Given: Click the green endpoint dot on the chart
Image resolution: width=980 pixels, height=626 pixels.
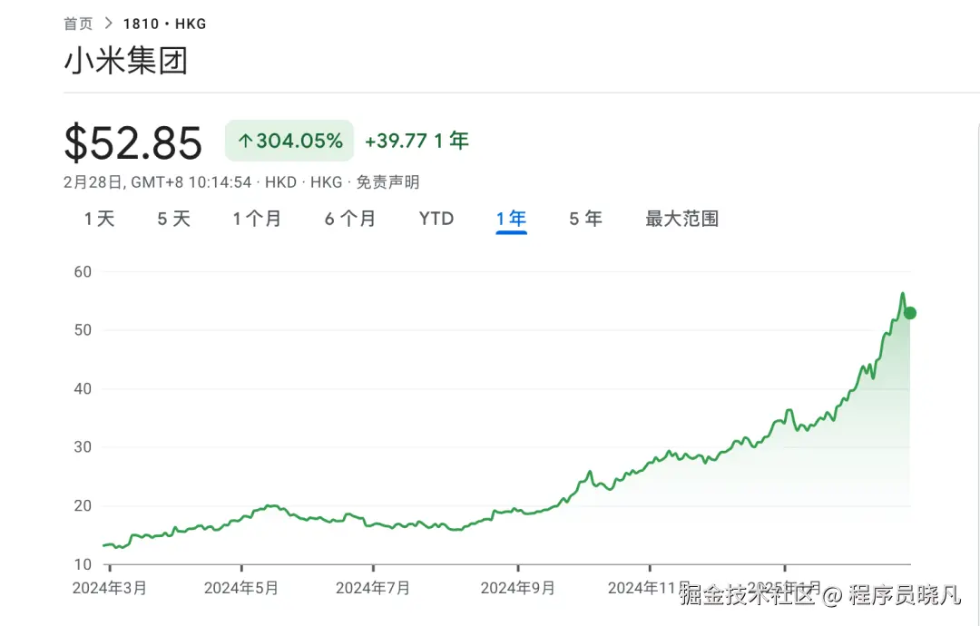Looking at the screenshot, I should click(908, 313).
